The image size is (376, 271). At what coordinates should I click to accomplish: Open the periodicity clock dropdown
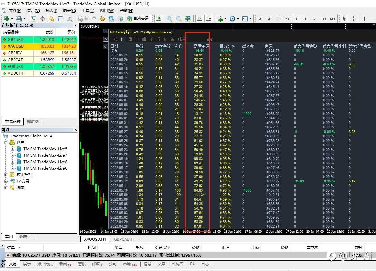(234, 18)
